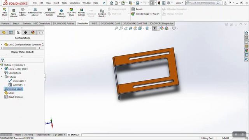
Task: Open the ConfigurationManager tab
Action: click(x=18, y=33)
